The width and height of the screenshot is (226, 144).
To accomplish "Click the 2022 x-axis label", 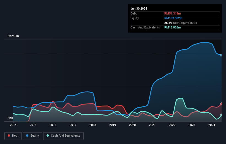I will point(172,125).
